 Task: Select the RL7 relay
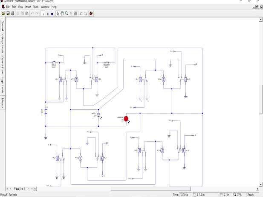(x=141, y=79)
